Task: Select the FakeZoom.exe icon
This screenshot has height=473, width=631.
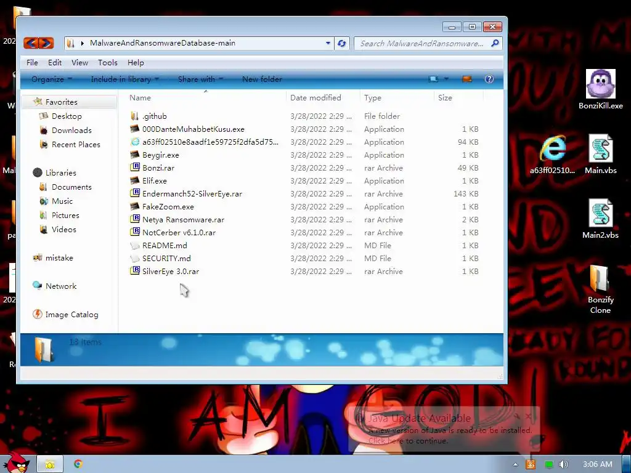Action: coord(135,206)
